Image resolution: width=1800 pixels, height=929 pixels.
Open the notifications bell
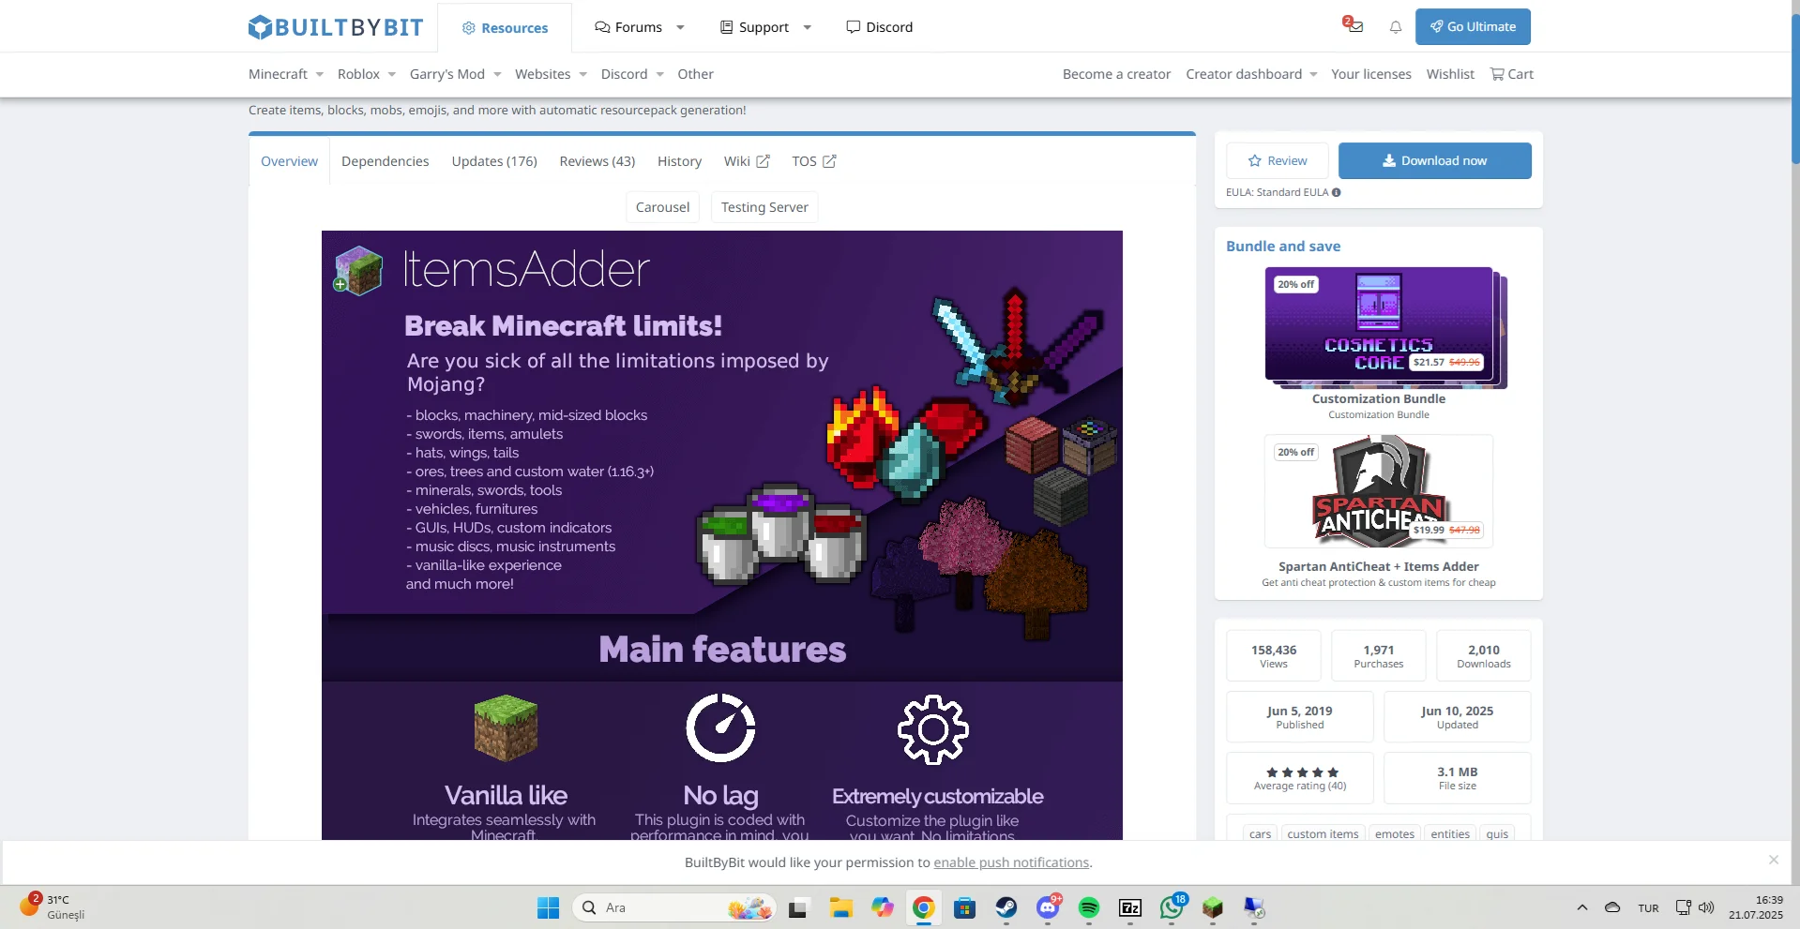click(1396, 27)
